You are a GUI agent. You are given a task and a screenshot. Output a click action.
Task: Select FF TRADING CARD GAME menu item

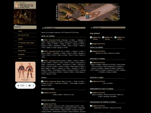coord(26,43)
